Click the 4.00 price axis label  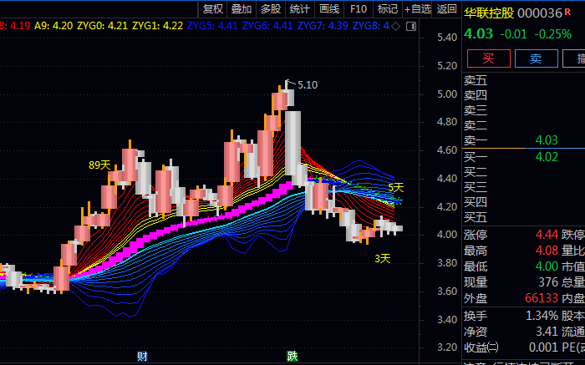(x=447, y=235)
